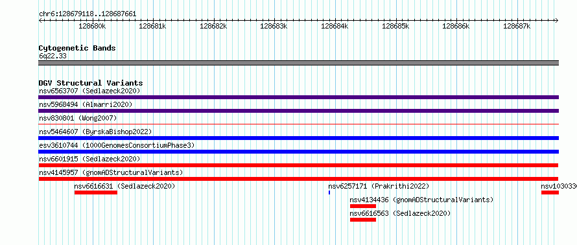Click the blue bar under esv3610744
Screen dimensions: 577x245
298,152
